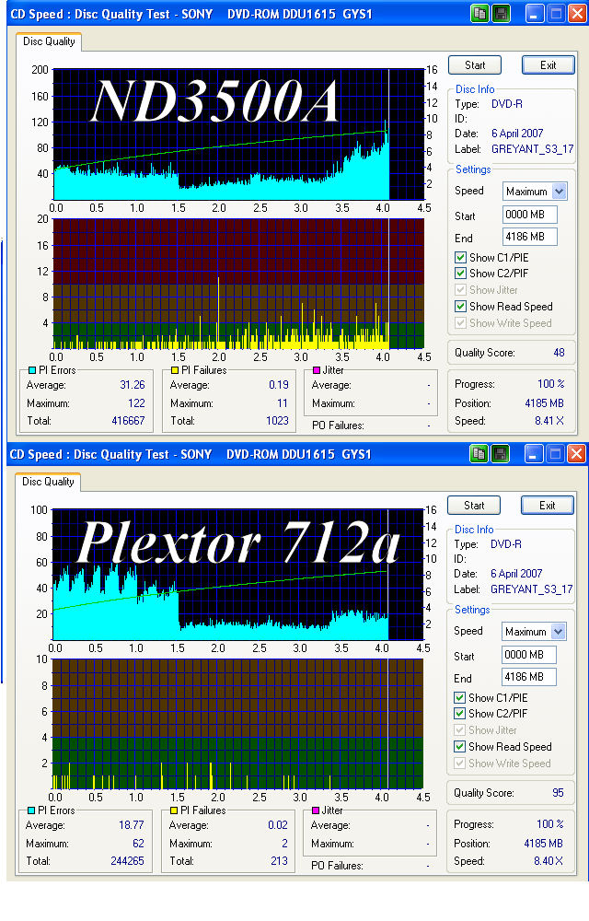This screenshot has width=589, height=921.
Task: Click label GREYANT_S3_17 in top window
Action: [x=533, y=149]
